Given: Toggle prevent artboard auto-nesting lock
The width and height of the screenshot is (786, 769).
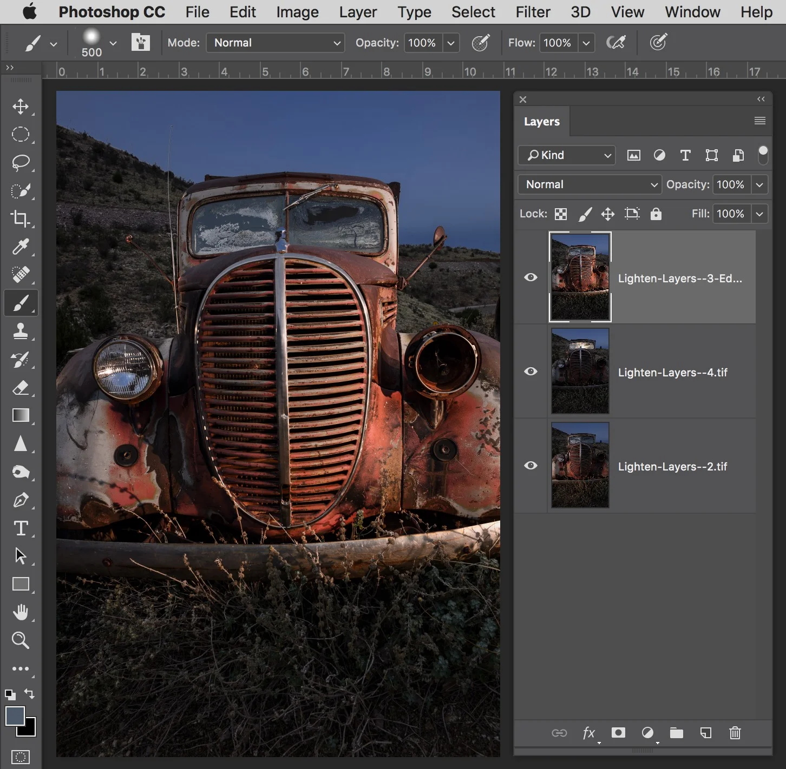Looking at the screenshot, I should pos(632,214).
